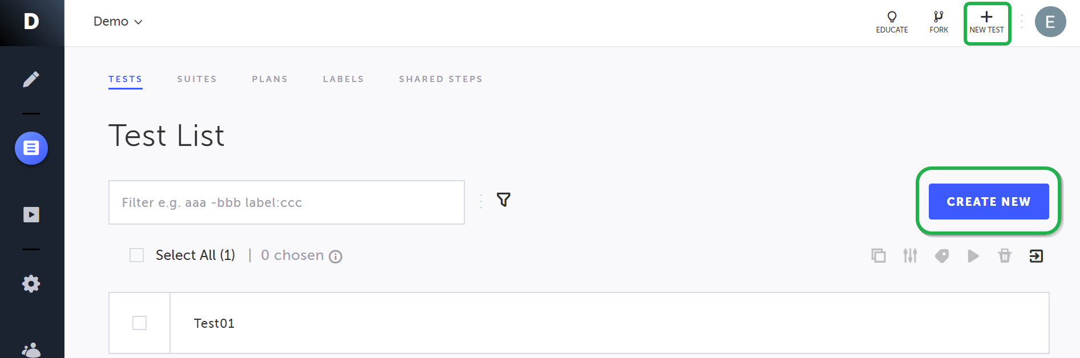Screen dimensions: 1080x358
Task: Open the pencil edit icon in sidebar
Action: click(31, 79)
